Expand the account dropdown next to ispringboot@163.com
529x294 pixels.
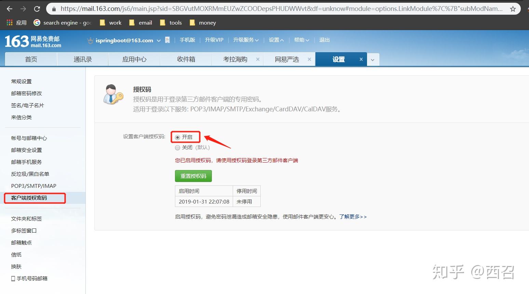tap(159, 40)
